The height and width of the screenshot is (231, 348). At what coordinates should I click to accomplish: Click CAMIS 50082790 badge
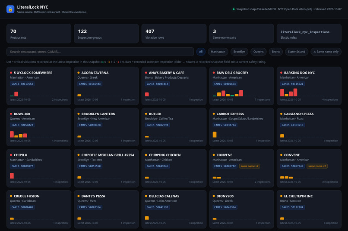(157, 125)
